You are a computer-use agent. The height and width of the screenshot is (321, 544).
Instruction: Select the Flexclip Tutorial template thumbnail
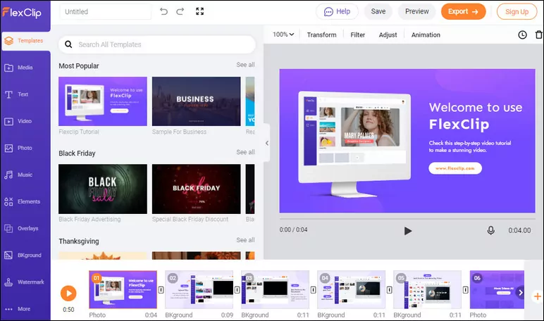point(103,101)
